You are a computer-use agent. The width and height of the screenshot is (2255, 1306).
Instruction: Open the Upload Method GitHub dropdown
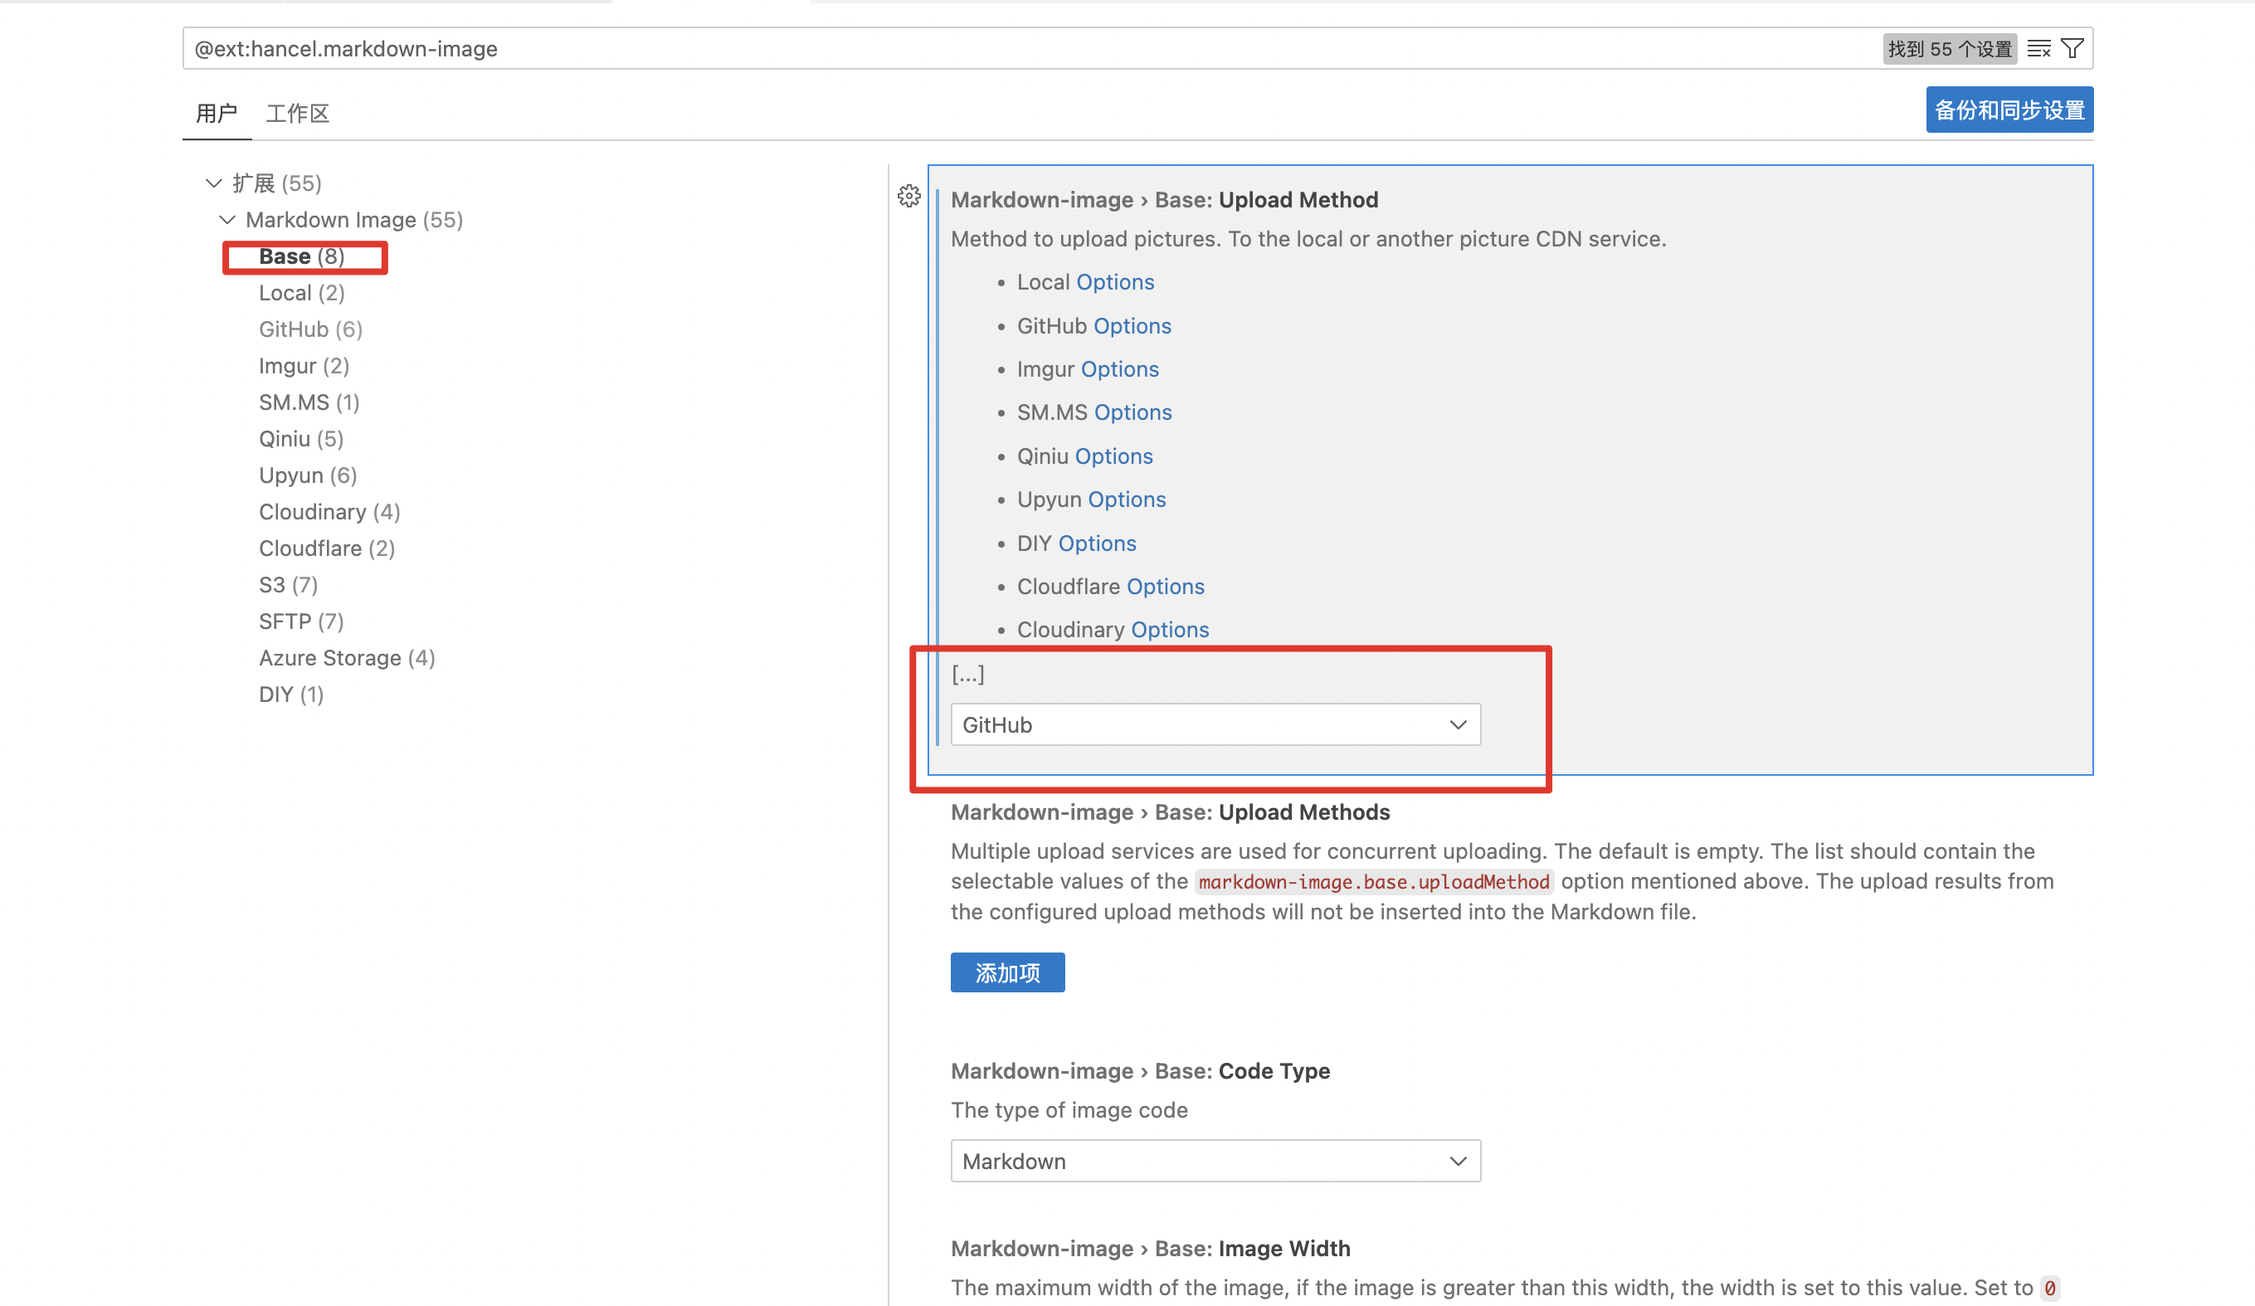[x=1215, y=724]
